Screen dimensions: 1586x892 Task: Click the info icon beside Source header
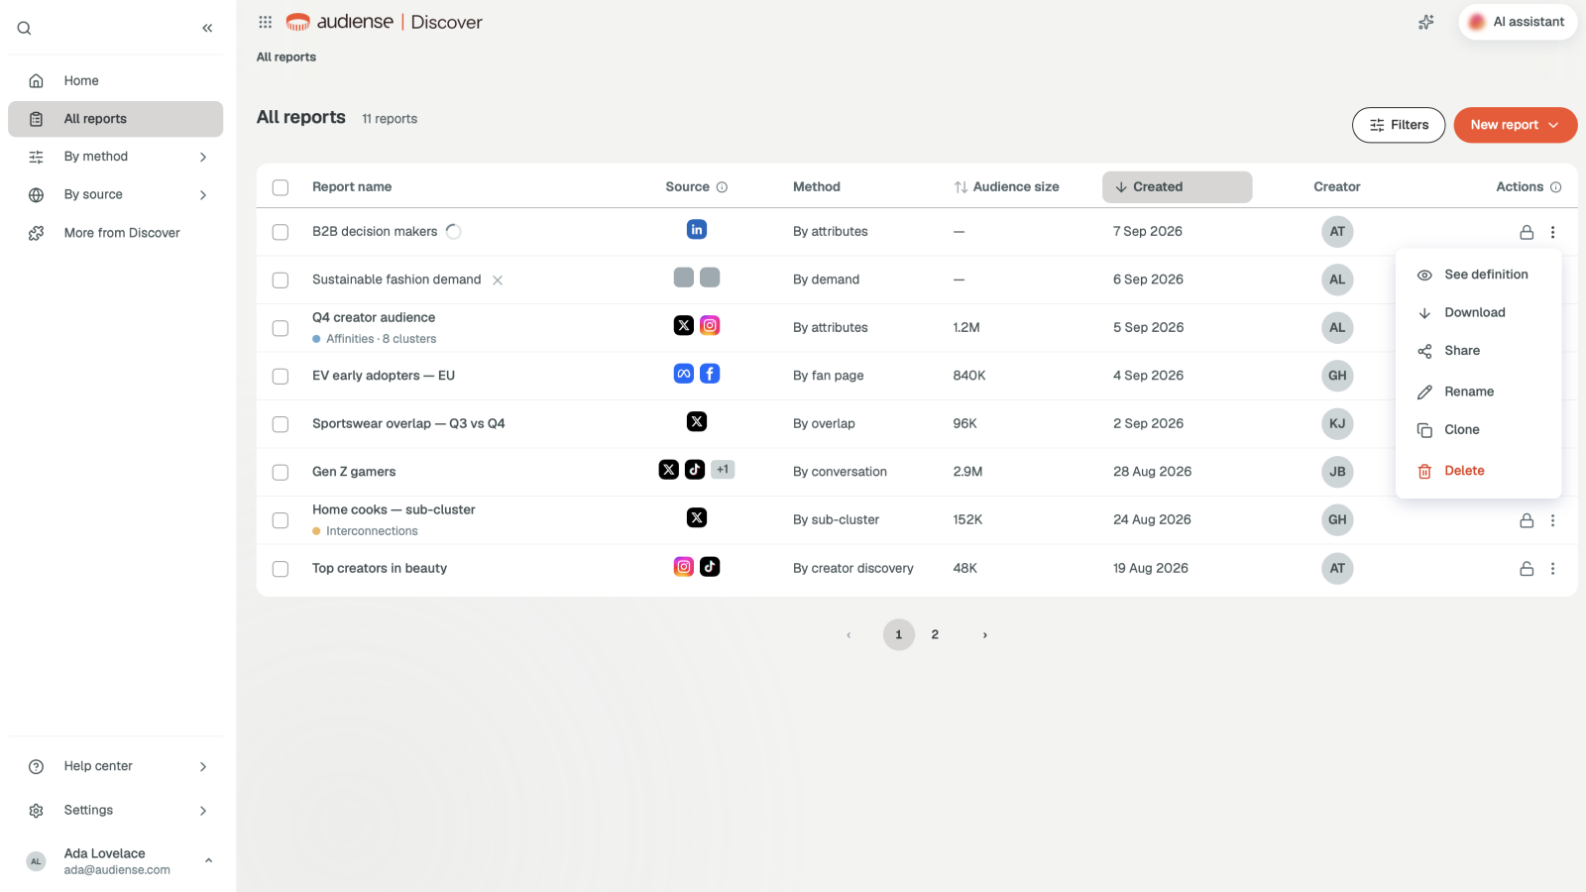722,187
